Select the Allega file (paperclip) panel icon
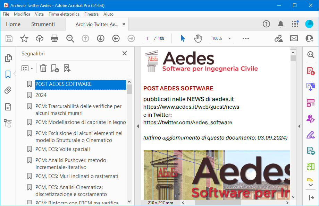 (x=7, y=90)
